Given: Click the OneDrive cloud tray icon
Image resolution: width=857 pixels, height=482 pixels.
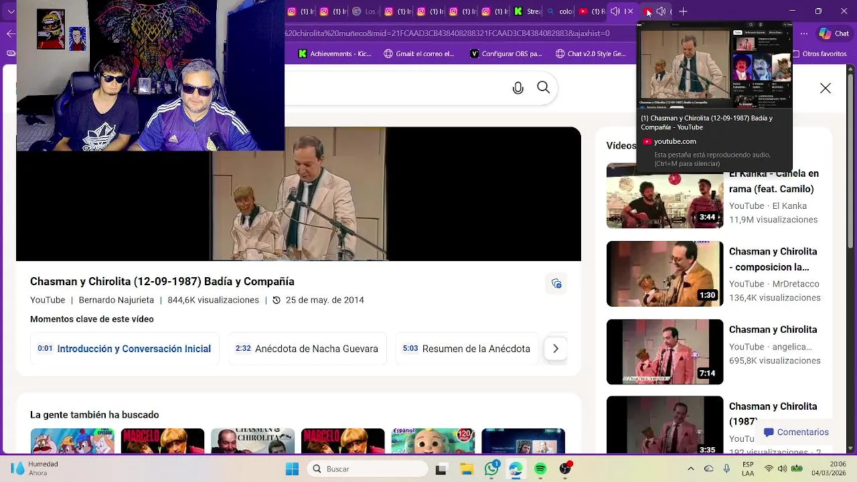Looking at the screenshot, I should click(x=708, y=469).
